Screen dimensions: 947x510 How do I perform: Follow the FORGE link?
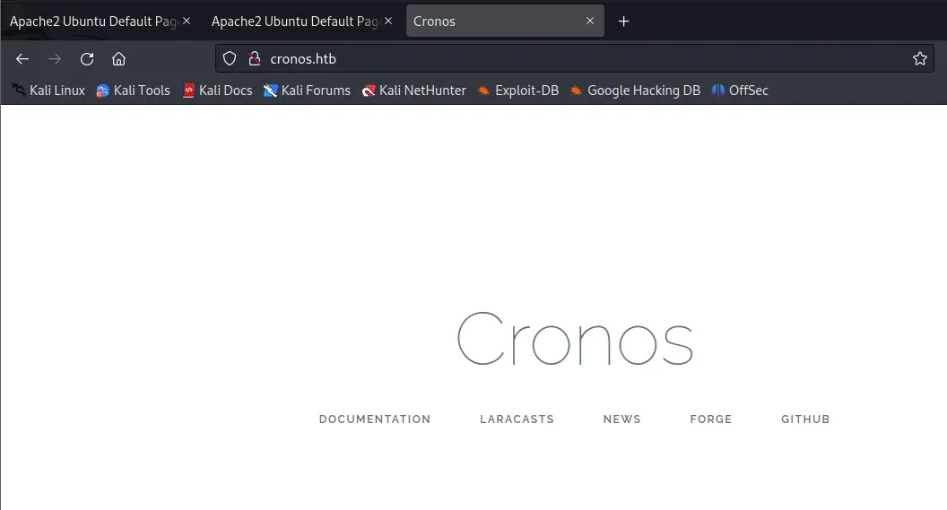[x=711, y=419]
